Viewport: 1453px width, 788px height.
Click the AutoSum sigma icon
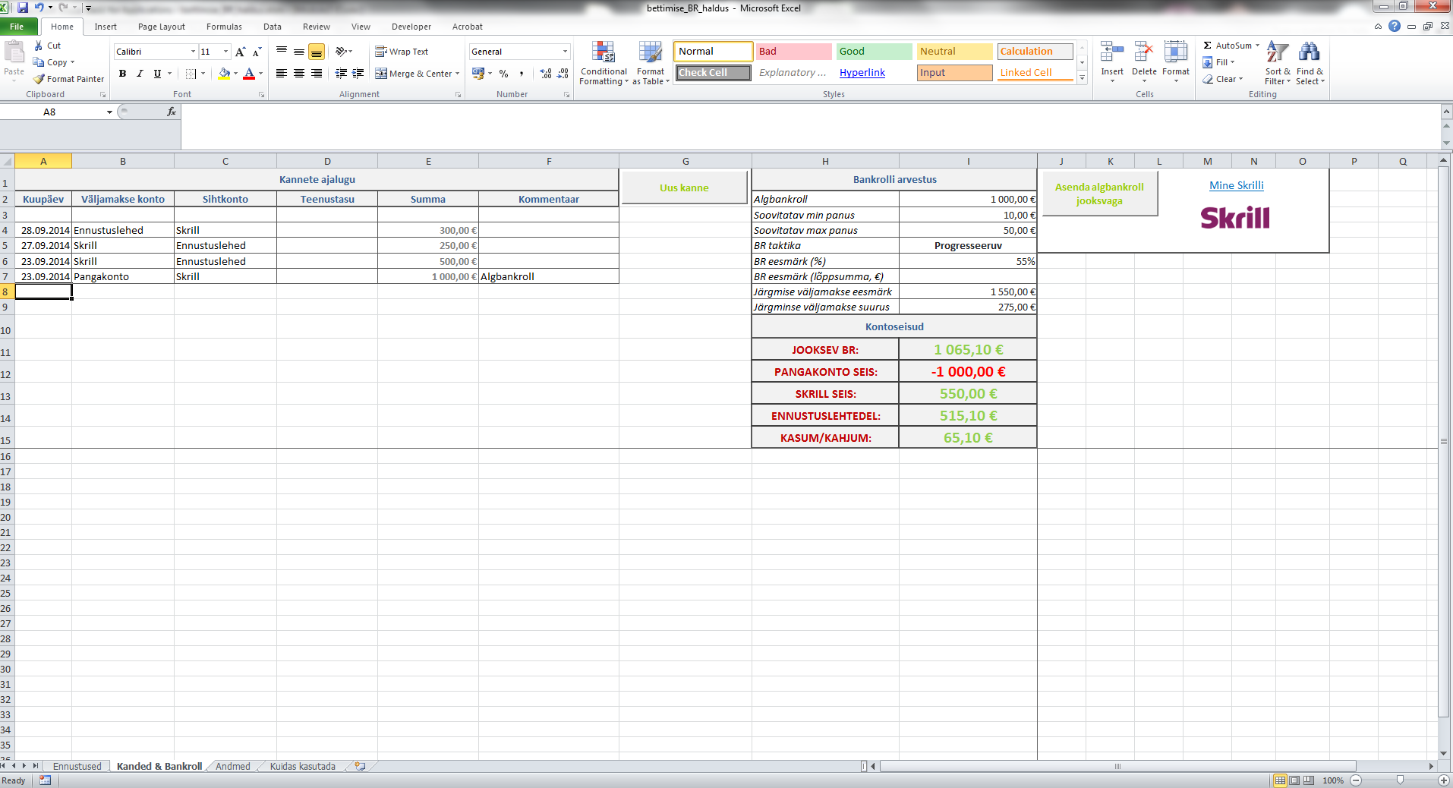[x=1207, y=46]
